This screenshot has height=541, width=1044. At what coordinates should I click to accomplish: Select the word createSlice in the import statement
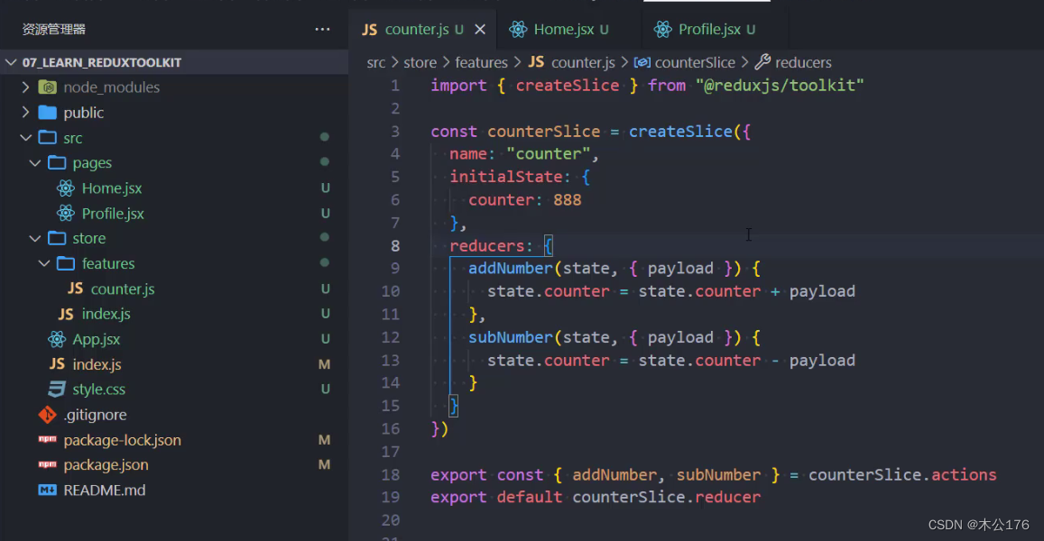pos(567,85)
